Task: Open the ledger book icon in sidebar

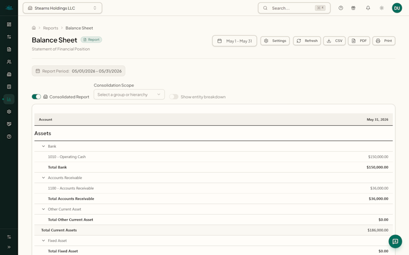Action: 9,87
